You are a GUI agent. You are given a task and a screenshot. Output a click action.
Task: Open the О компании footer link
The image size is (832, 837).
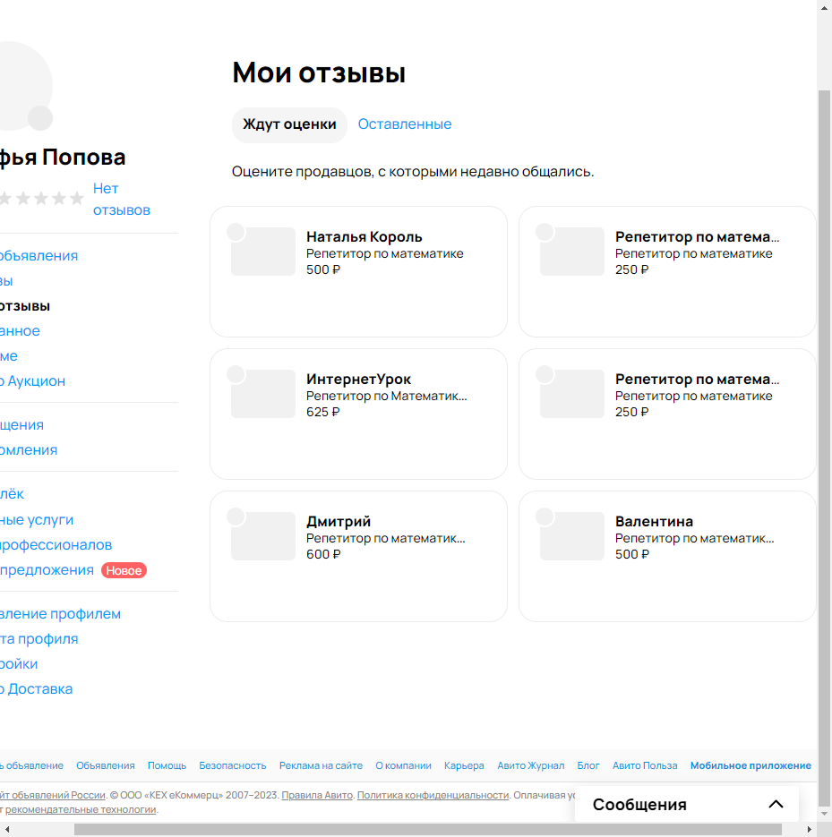(403, 765)
